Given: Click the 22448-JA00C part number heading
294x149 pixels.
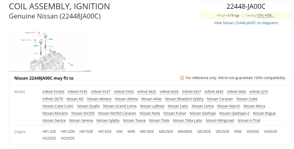Looking at the screenshot, I should (246, 6).
